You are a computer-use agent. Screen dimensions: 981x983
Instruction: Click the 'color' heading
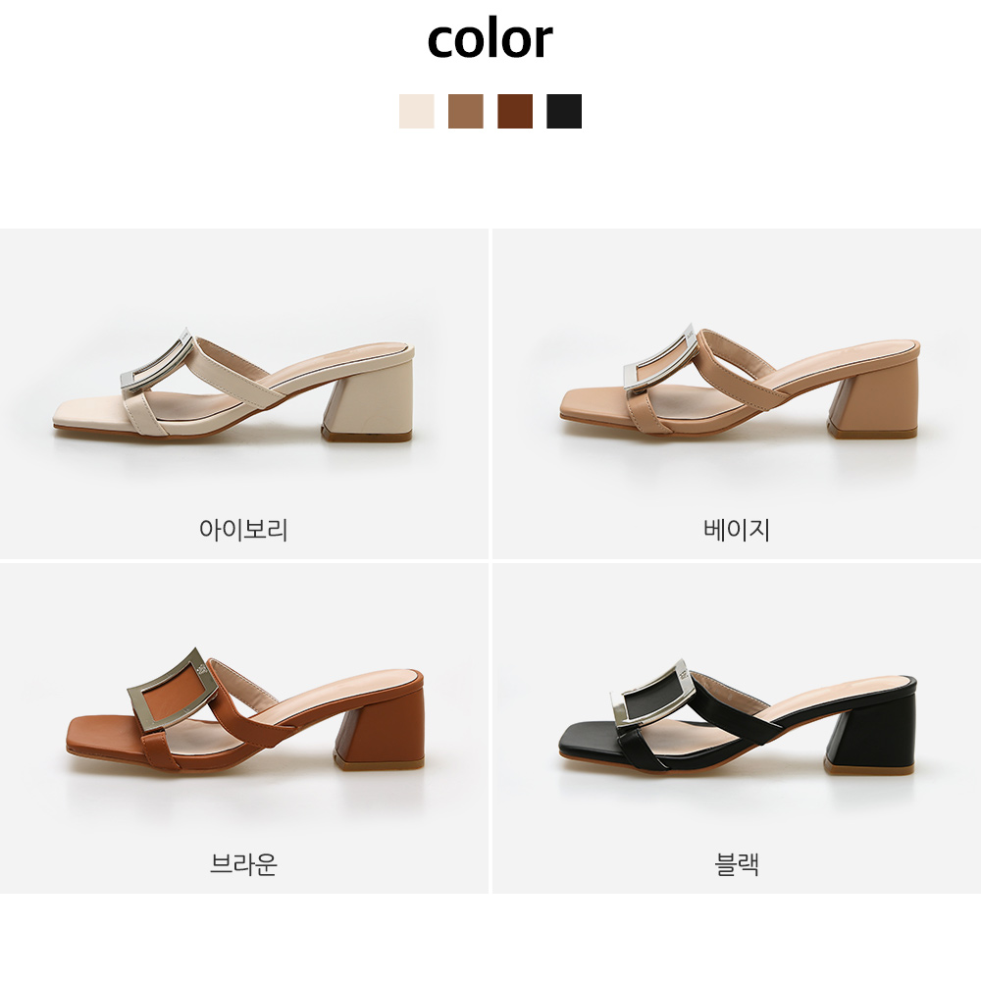click(x=490, y=39)
